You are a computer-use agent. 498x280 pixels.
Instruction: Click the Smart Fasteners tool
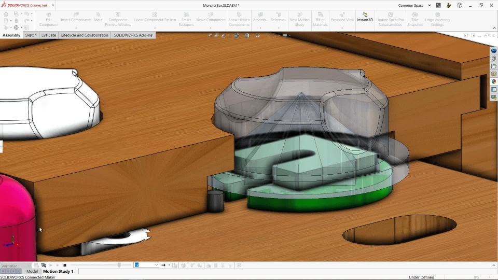coord(186,17)
